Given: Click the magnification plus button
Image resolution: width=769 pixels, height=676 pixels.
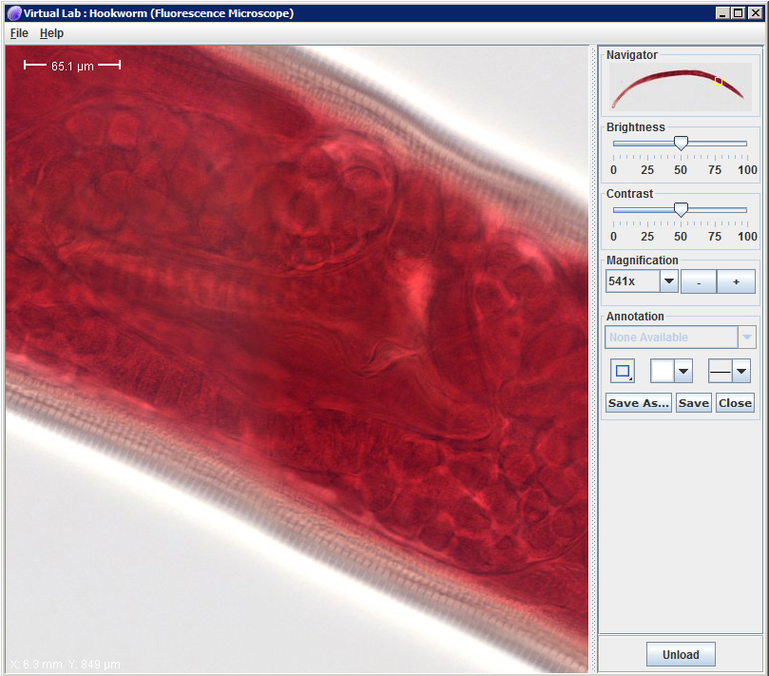Looking at the screenshot, I should point(736,281).
